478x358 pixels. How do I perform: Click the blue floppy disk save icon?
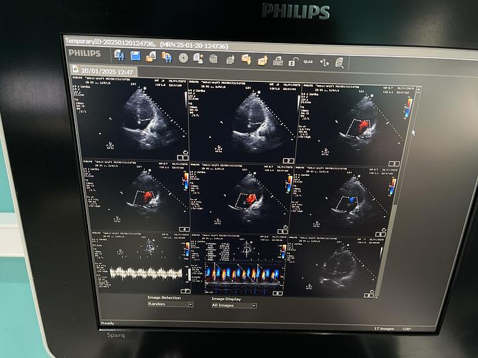click(135, 56)
